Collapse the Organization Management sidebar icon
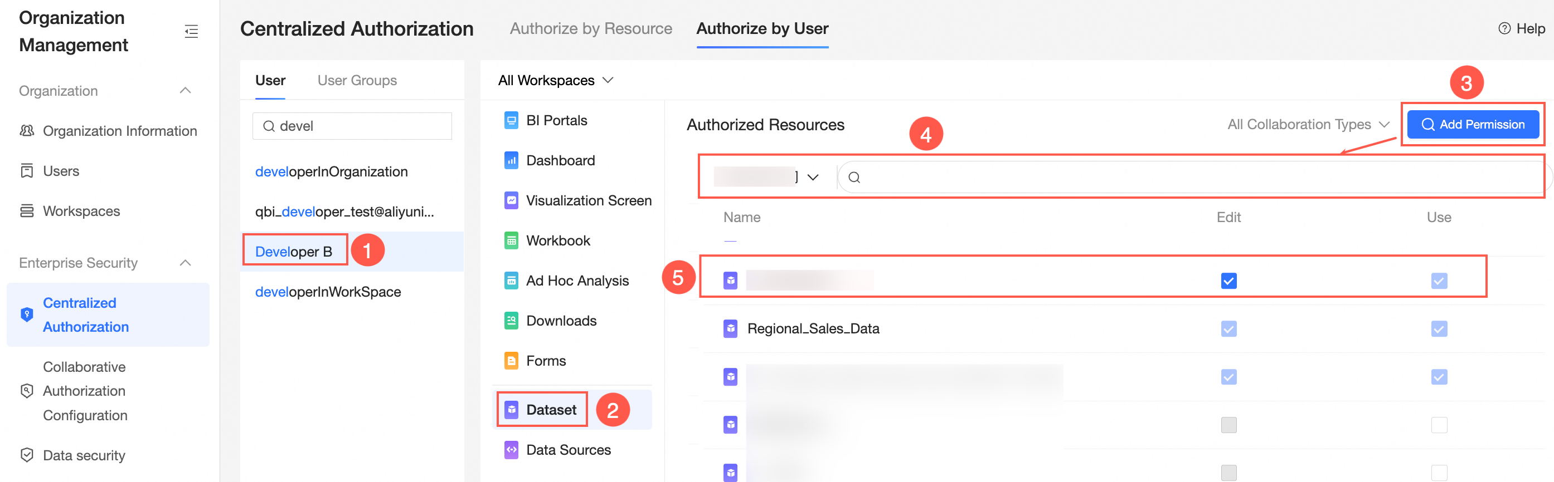Image resolution: width=1554 pixels, height=482 pixels. (191, 31)
